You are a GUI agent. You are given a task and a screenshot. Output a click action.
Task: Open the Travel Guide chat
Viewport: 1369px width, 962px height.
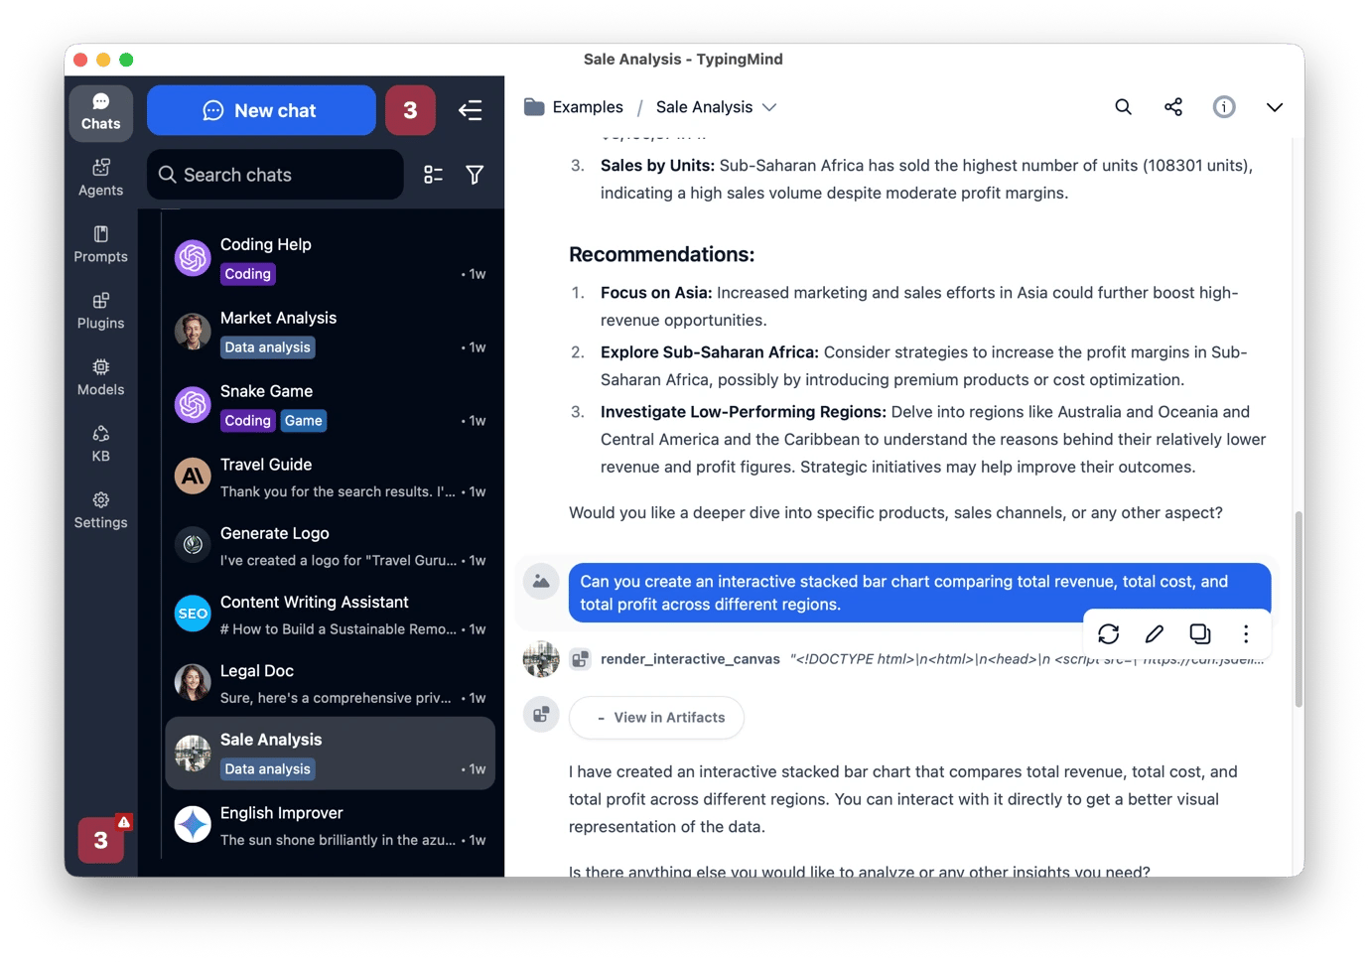[x=330, y=478]
